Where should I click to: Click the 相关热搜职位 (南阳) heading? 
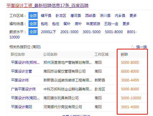pyautogui.click(x=25, y=47)
